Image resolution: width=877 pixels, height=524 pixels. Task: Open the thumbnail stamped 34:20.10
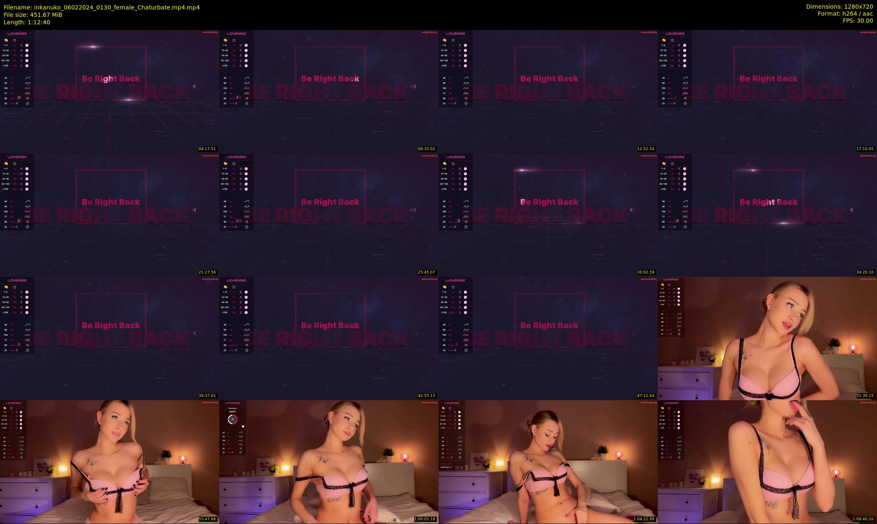[767, 215]
